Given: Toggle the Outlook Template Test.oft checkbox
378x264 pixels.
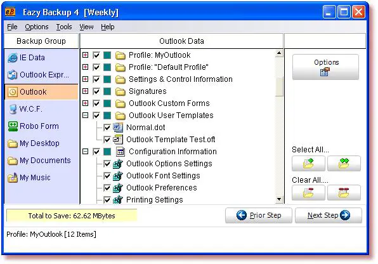Looking at the screenshot, I should coord(107,140).
